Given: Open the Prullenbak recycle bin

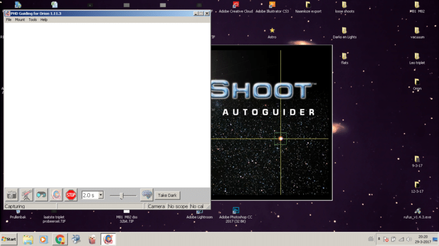Looking at the screenshot, I should [18, 215].
